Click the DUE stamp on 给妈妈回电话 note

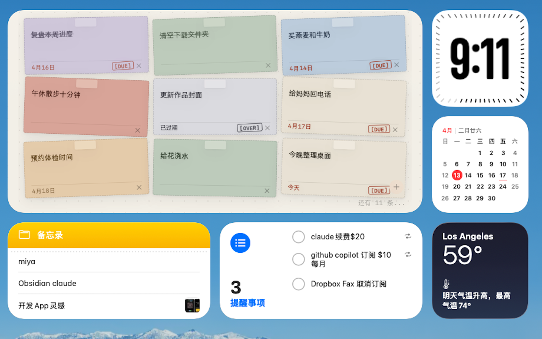click(x=379, y=129)
